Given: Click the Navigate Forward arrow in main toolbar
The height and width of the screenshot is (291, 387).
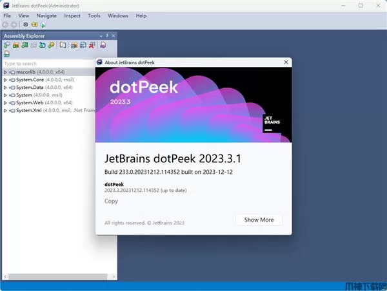Looking at the screenshot, I should tap(14, 24).
